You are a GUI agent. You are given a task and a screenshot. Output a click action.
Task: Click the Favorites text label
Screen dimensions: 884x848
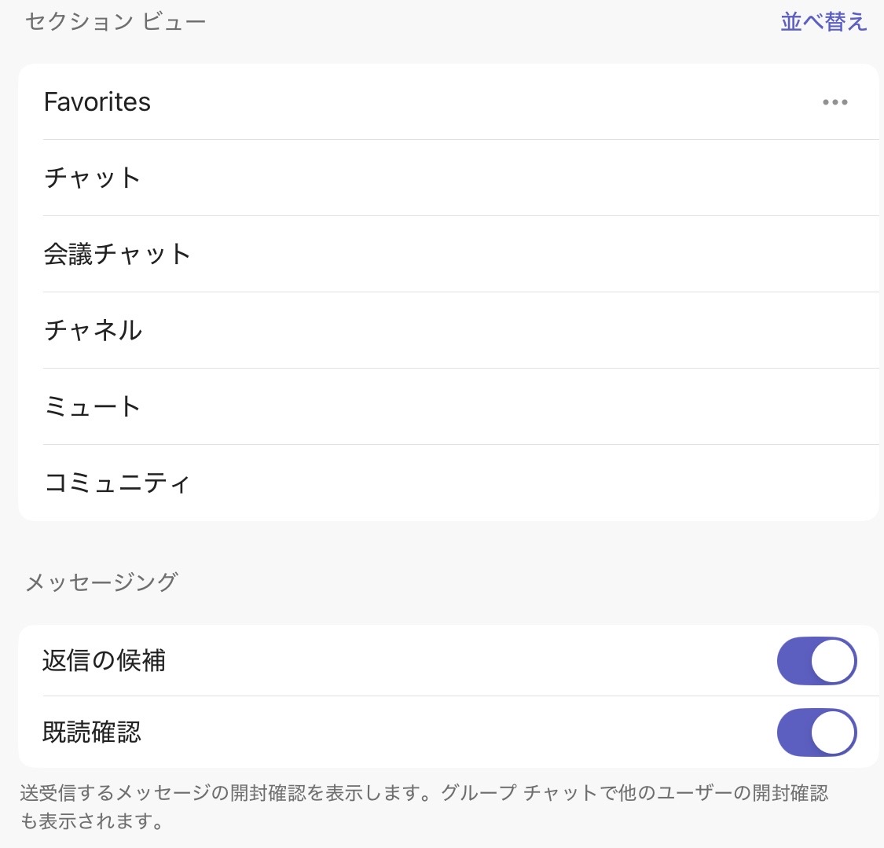point(97,102)
